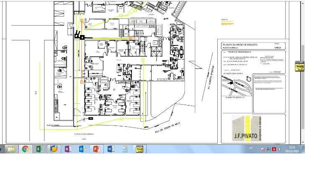Open File Explorer folder icon

point(11,149)
